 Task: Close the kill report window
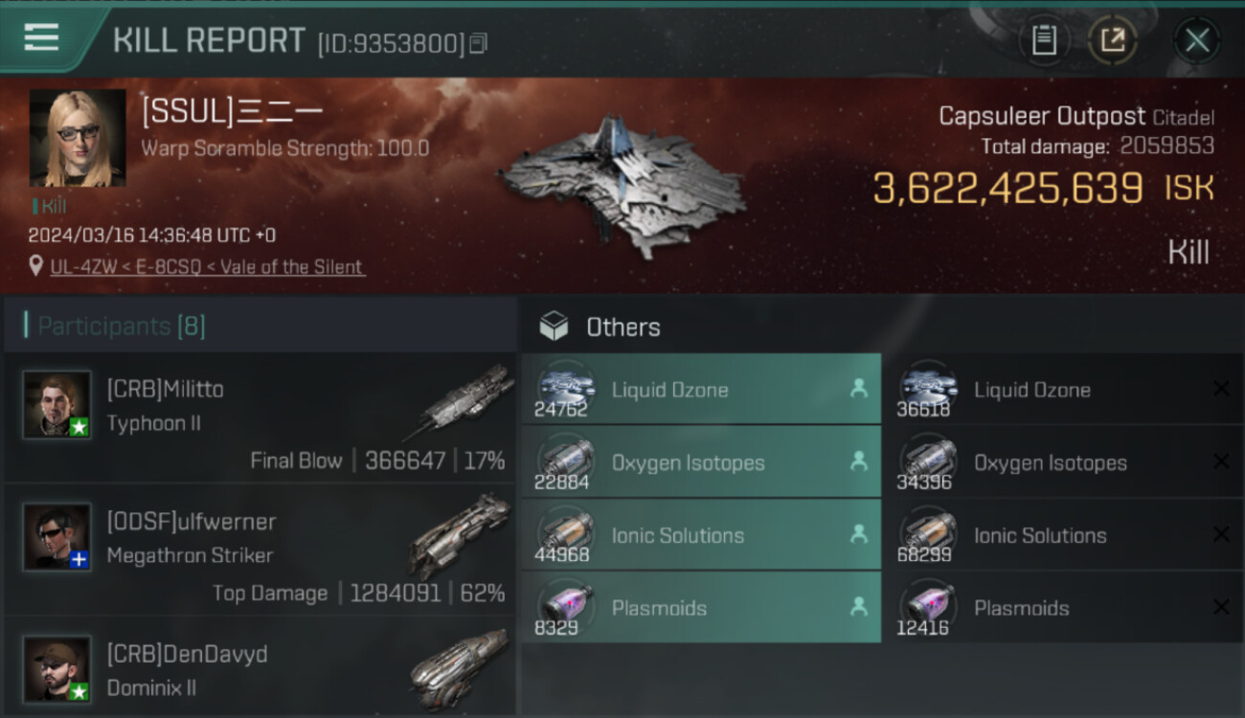pyautogui.click(x=1197, y=40)
